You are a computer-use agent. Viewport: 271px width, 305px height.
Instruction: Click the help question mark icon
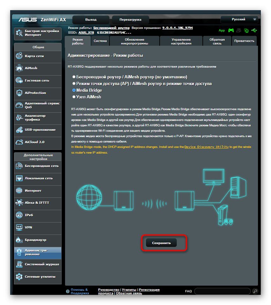pos(68,291)
